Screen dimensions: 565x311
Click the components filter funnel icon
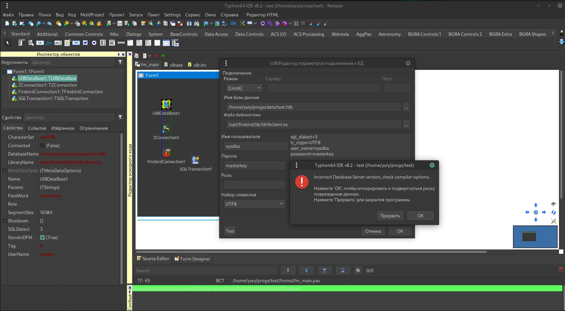pyautogui.click(x=121, y=62)
